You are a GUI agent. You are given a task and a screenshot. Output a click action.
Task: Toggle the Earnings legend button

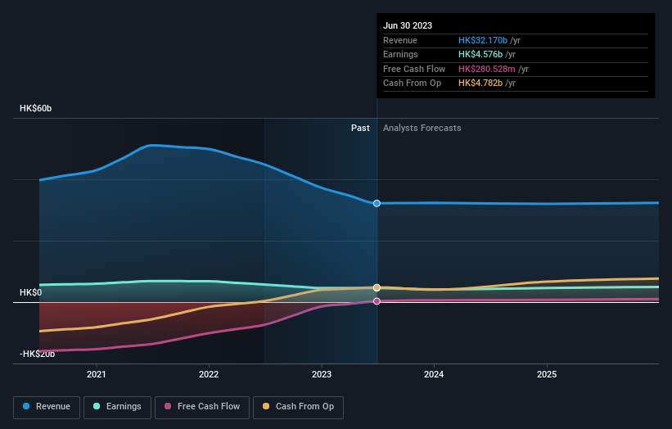point(117,407)
